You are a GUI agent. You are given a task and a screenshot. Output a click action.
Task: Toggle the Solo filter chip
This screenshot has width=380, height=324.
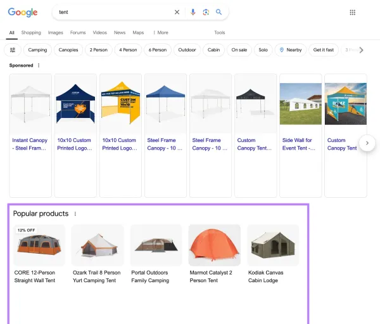(x=263, y=50)
